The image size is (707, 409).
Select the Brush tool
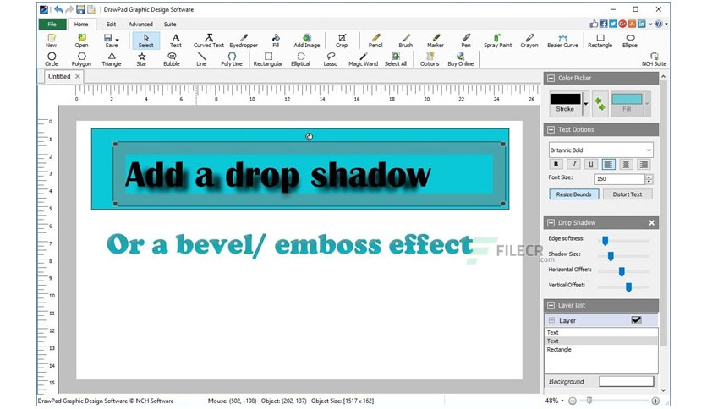click(x=405, y=41)
